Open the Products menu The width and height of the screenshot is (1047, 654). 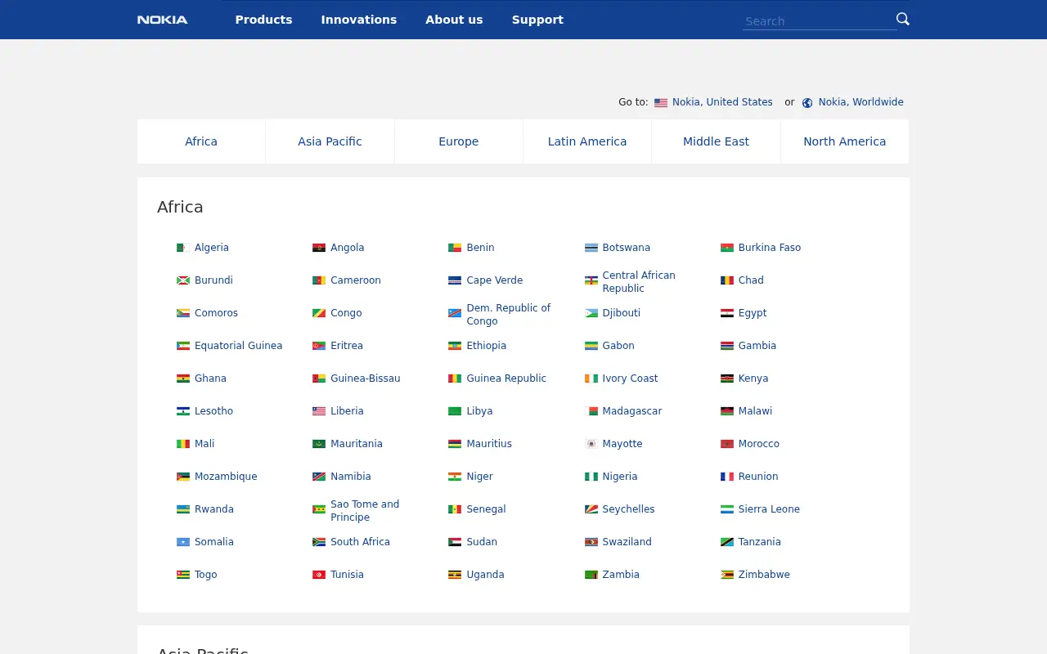(263, 20)
